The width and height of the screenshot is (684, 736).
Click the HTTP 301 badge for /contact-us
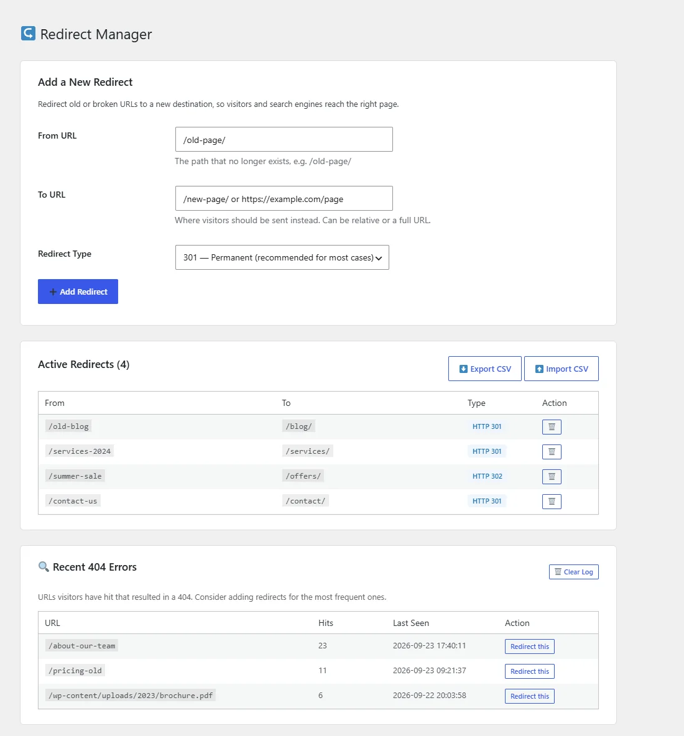[x=487, y=501]
